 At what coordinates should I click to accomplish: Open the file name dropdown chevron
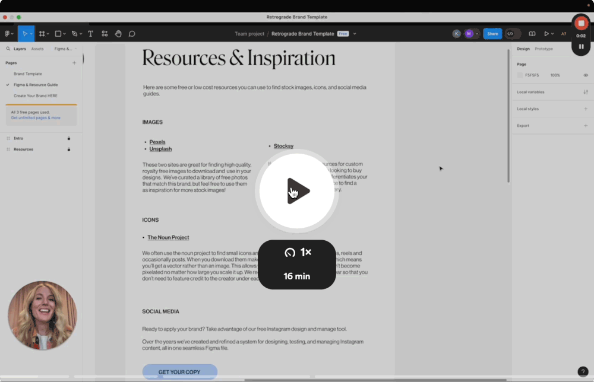point(355,34)
